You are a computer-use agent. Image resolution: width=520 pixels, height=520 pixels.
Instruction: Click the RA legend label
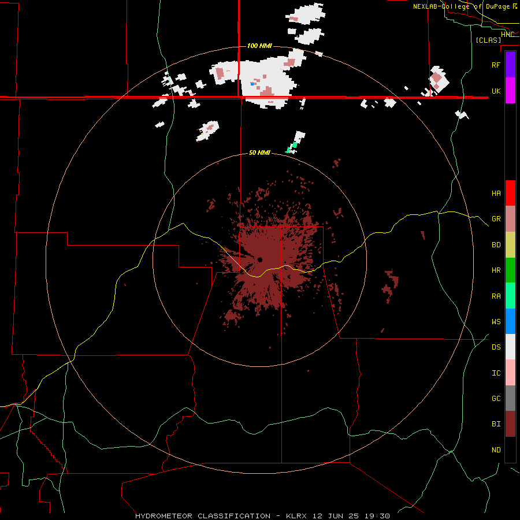(x=496, y=296)
